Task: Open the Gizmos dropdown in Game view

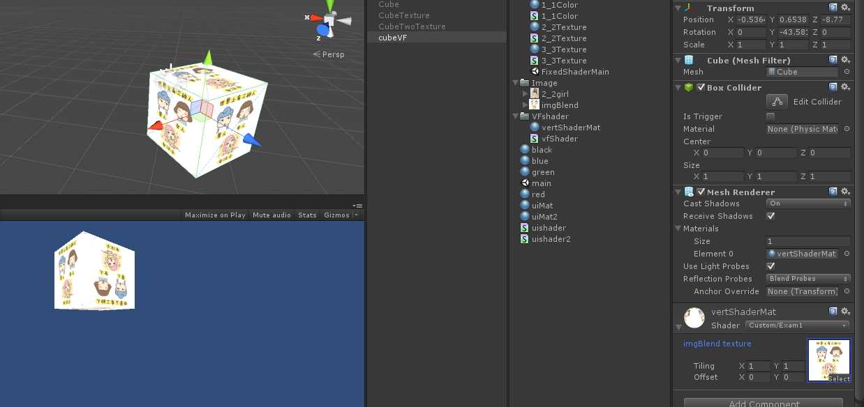Action: (341, 215)
